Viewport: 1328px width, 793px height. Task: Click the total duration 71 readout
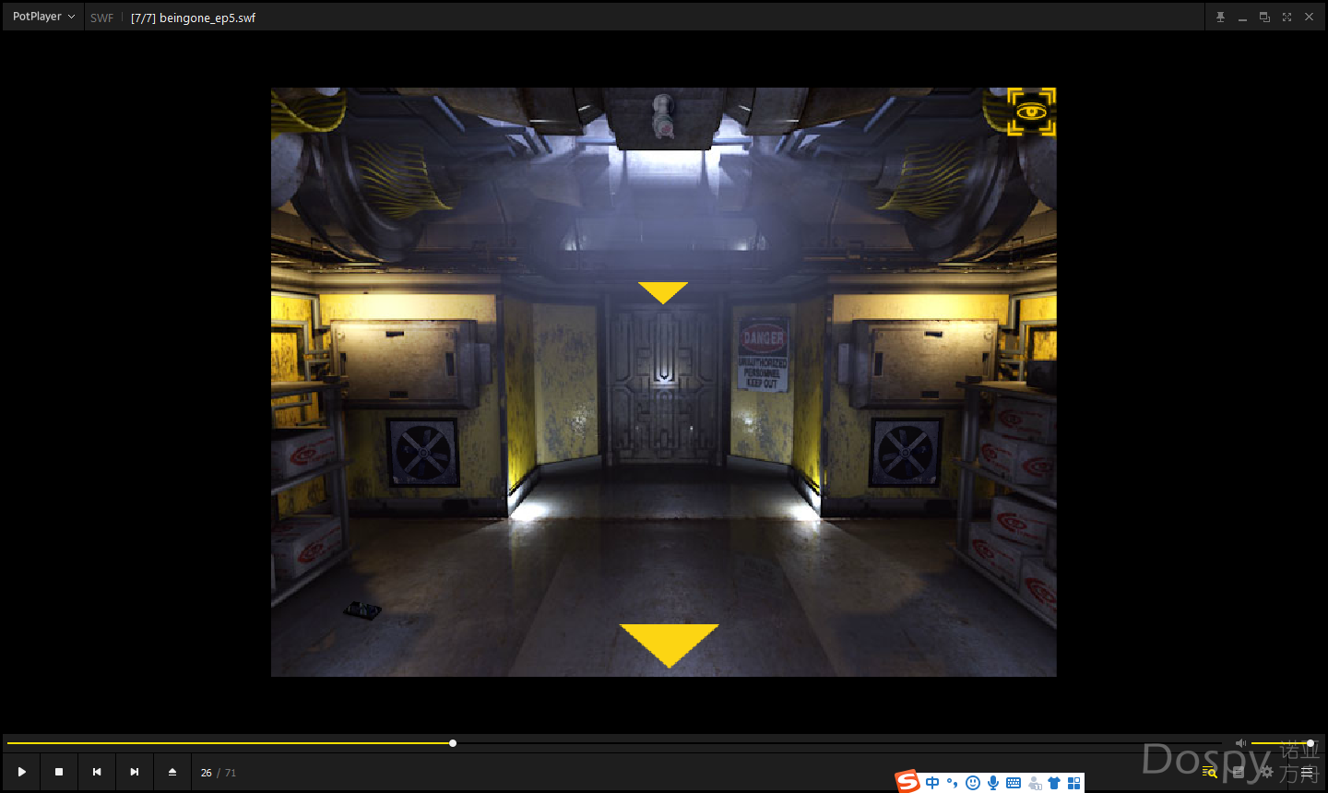231,773
